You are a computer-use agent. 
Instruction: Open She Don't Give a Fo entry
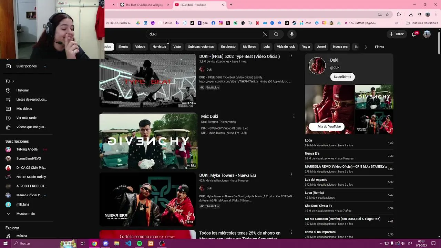coord(319,206)
